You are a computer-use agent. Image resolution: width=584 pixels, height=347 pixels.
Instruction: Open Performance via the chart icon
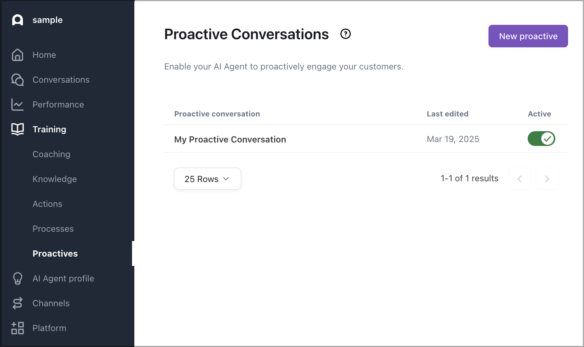tap(17, 104)
